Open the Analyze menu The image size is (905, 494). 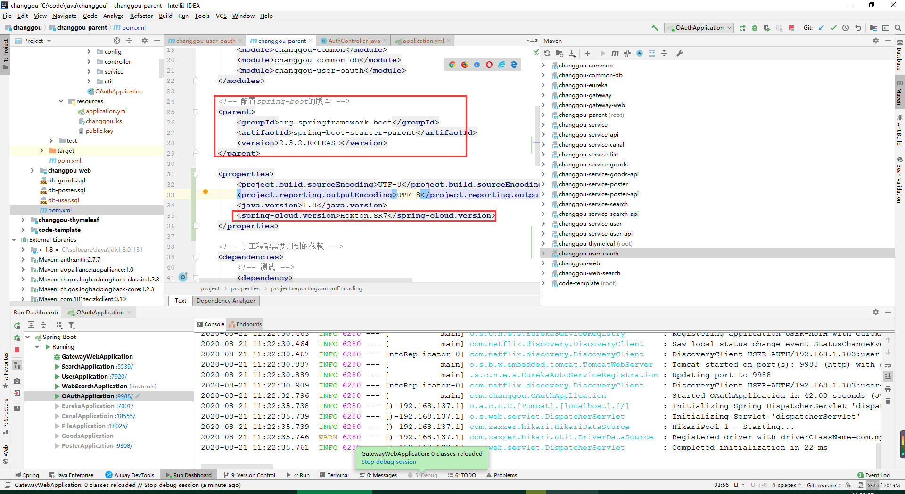point(113,16)
